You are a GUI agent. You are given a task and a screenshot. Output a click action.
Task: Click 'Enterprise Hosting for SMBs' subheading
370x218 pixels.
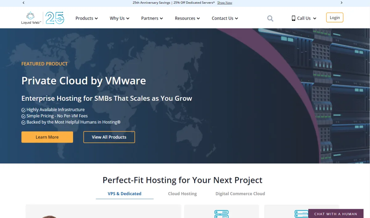[107, 99]
